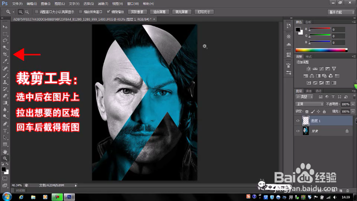Select the Move tool
Screen dimensions: 357x201
pyautogui.click(x=5, y=27)
